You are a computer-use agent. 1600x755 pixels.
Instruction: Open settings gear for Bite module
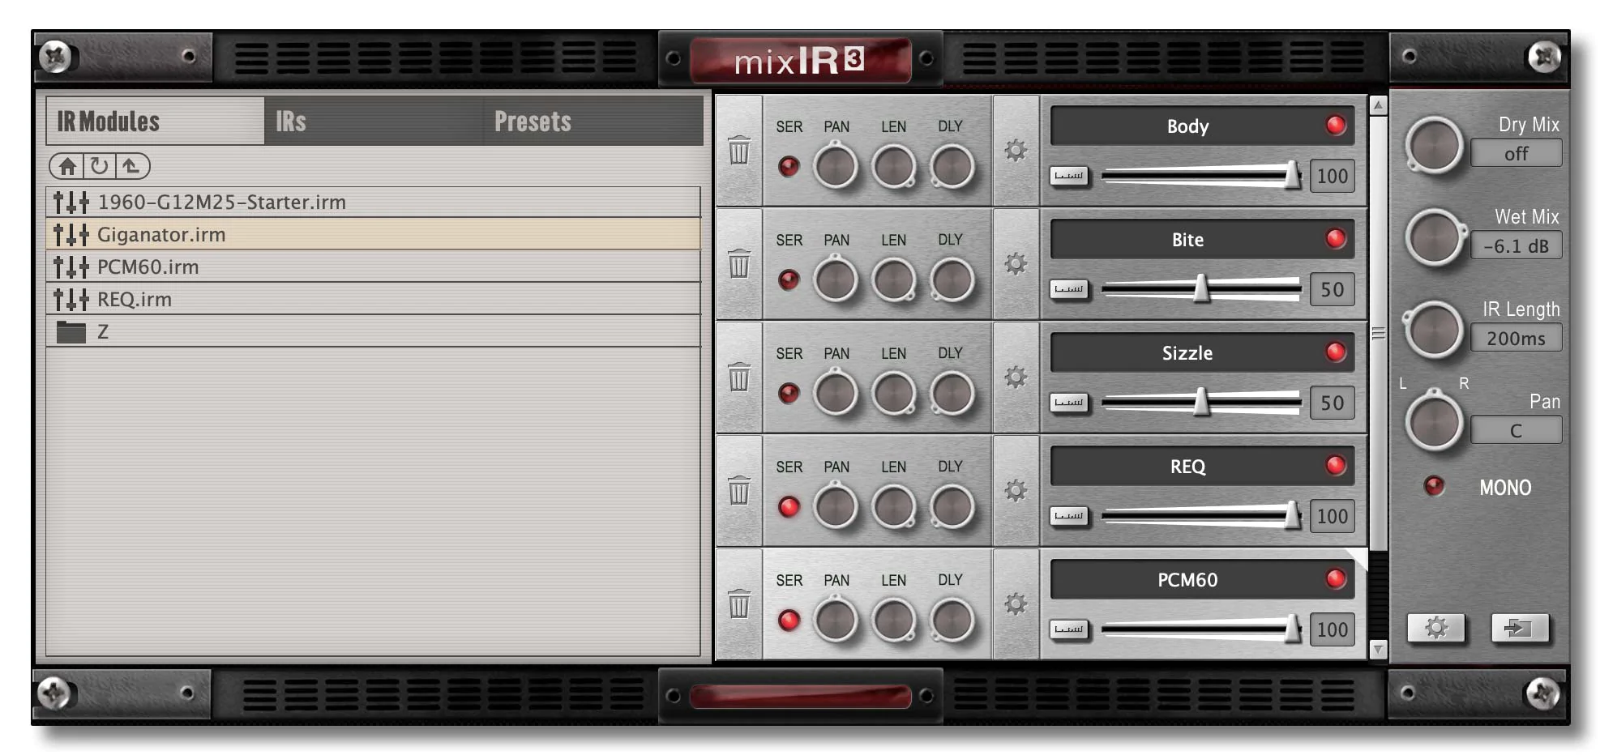(x=1016, y=263)
